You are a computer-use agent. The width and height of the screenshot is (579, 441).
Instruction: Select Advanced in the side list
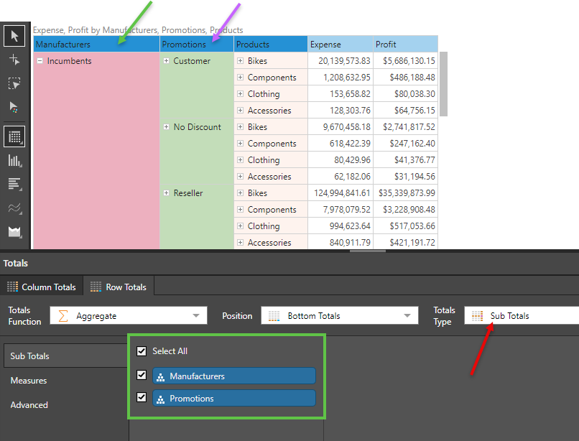pyautogui.click(x=29, y=405)
